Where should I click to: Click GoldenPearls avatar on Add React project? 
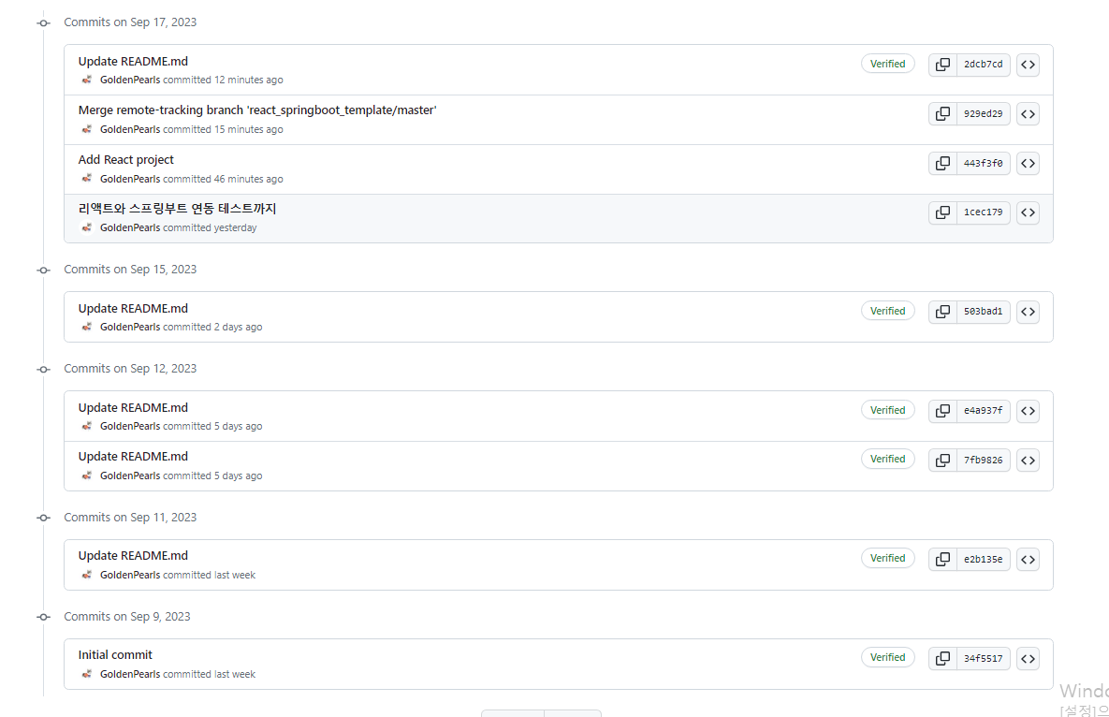(87, 179)
